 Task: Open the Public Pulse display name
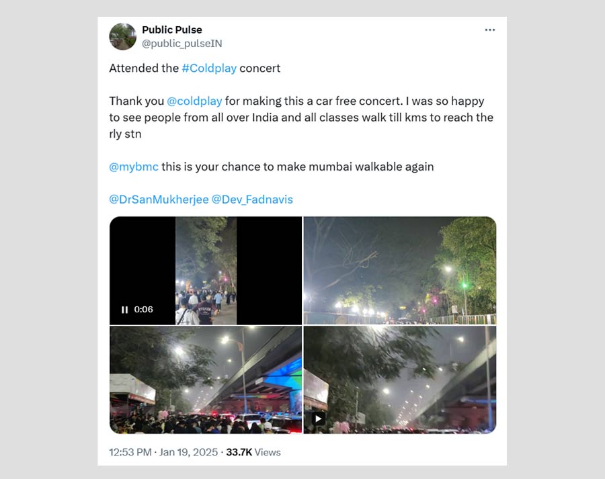(171, 30)
